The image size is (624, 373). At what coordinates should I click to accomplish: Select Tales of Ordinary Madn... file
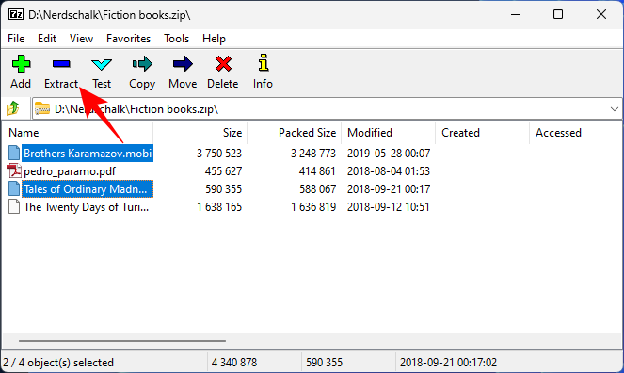88,189
